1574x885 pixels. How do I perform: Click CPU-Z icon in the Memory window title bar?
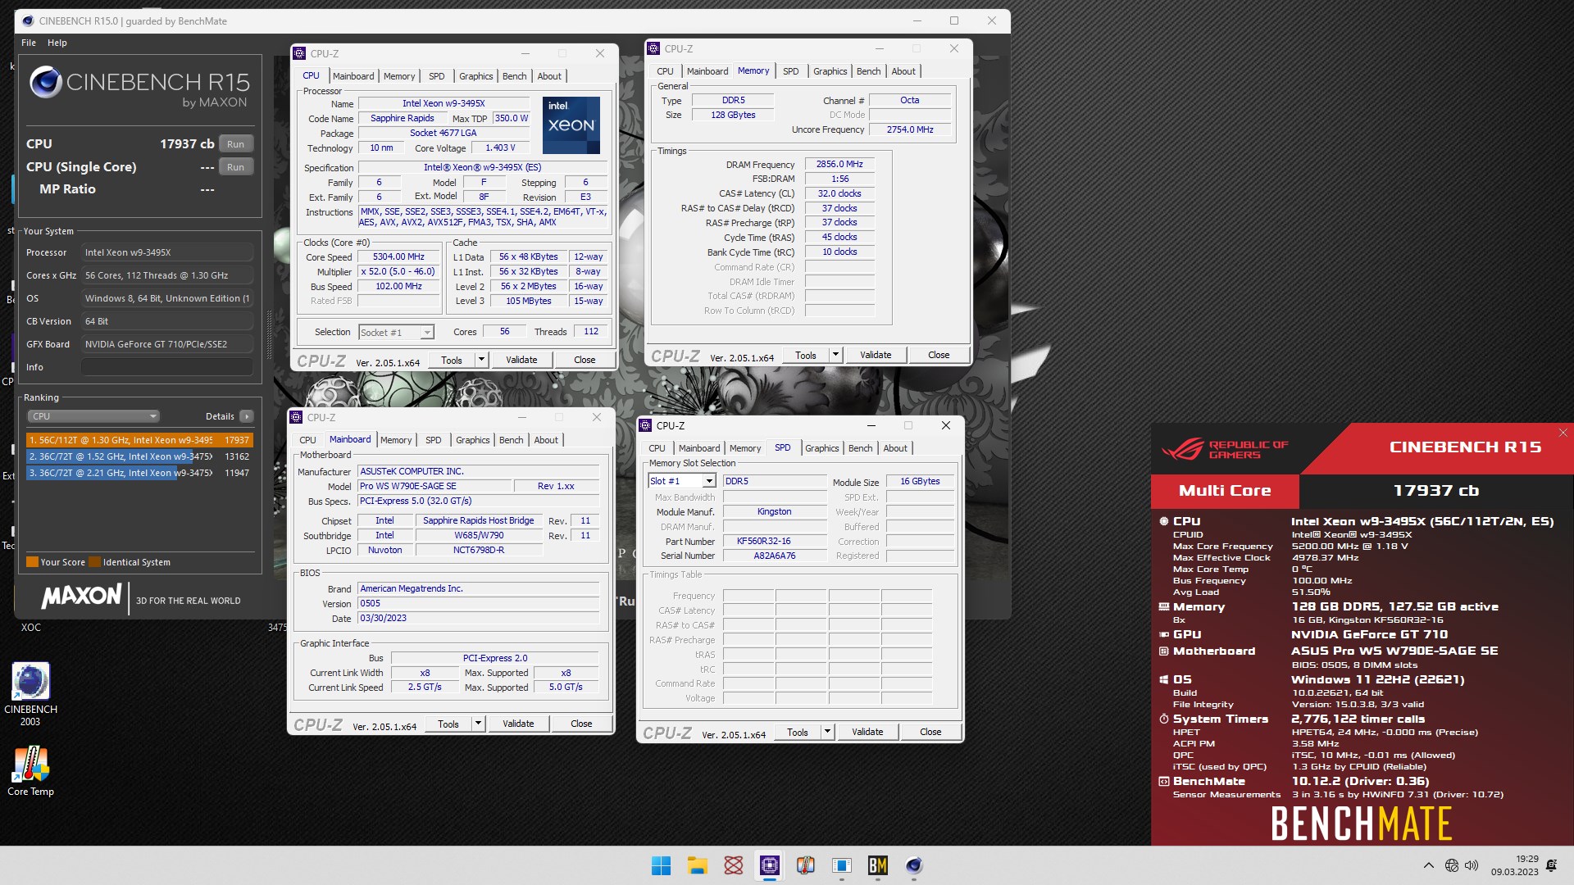click(653, 49)
